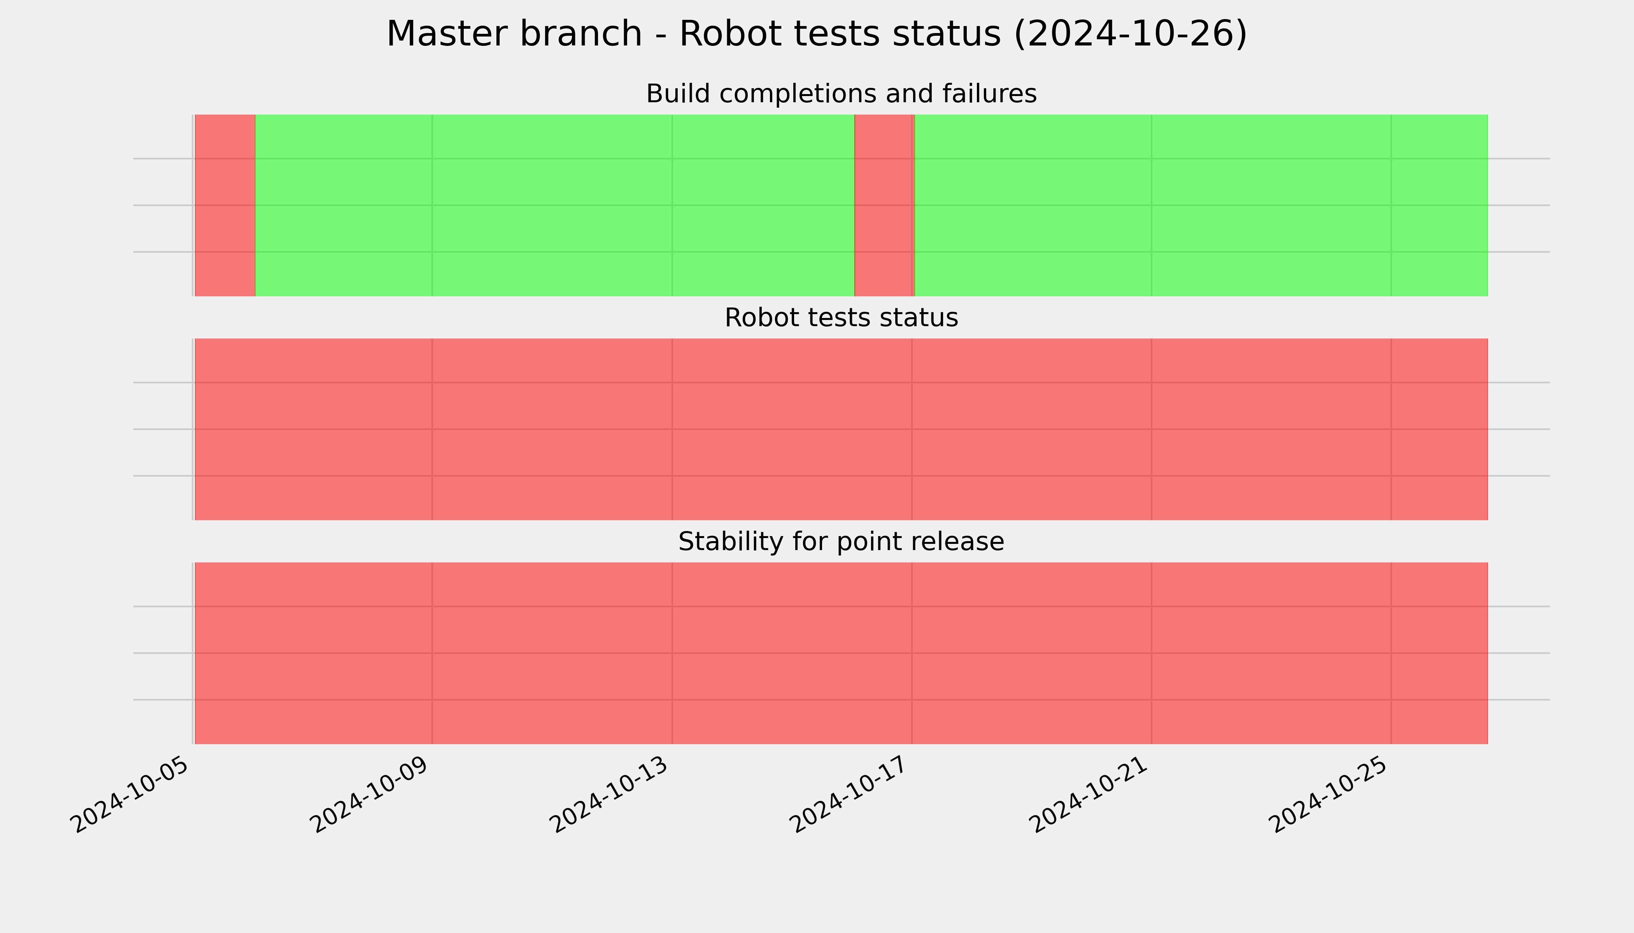Click the main title Master branch Robot tests status
Viewport: 1634px width, 933px height.
click(x=816, y=34)
